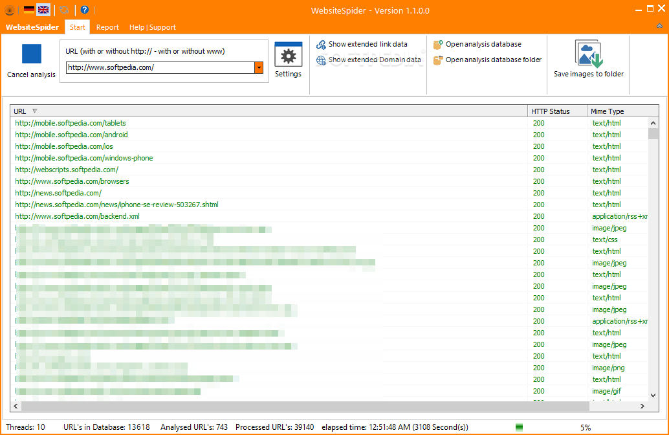Expand the URL history dropdown arrow
The height and width of the screenshot is (435, 669).
(259, 67)
